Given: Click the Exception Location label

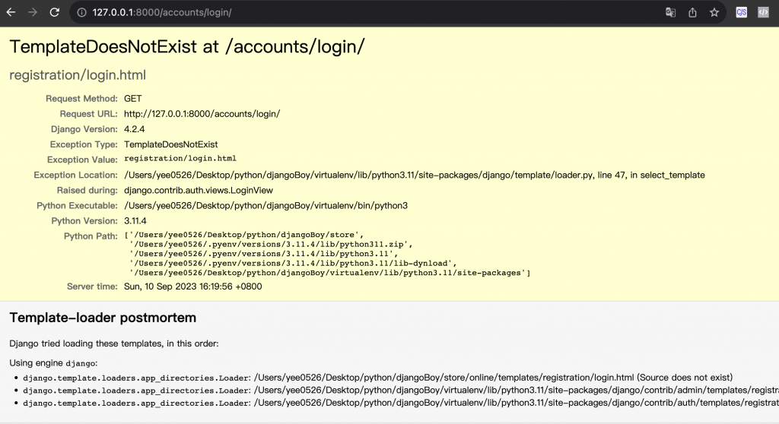Looking at the screenshot, I should pyautogui.click(x=75, y=176).
